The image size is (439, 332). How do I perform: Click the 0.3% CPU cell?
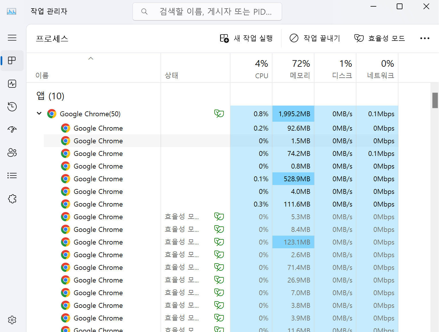[251, 204]
